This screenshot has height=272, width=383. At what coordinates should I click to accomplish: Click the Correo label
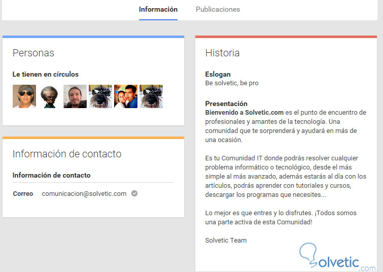23,193
